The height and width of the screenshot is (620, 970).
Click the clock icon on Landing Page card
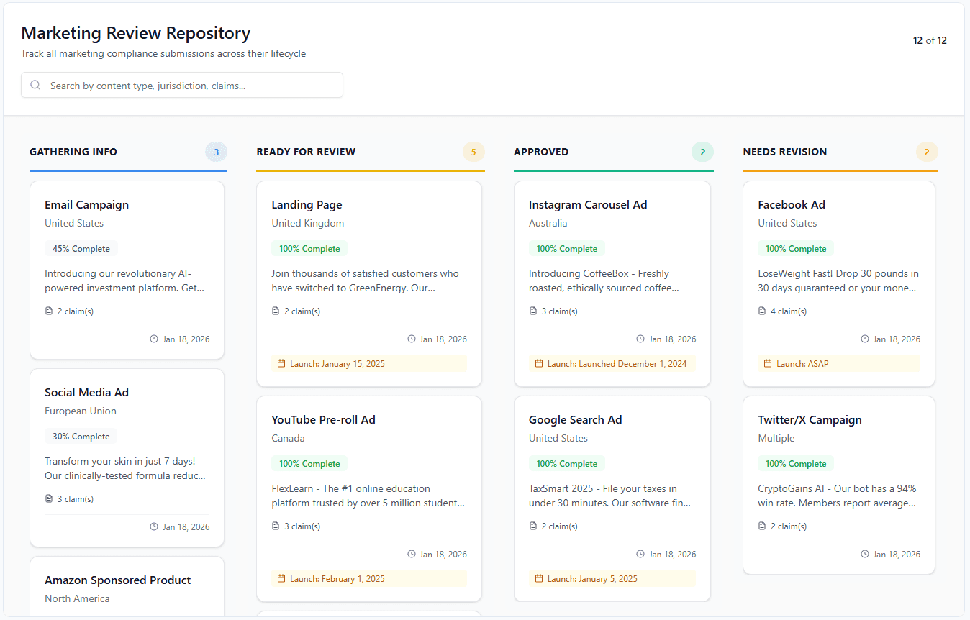click(412, 339)
